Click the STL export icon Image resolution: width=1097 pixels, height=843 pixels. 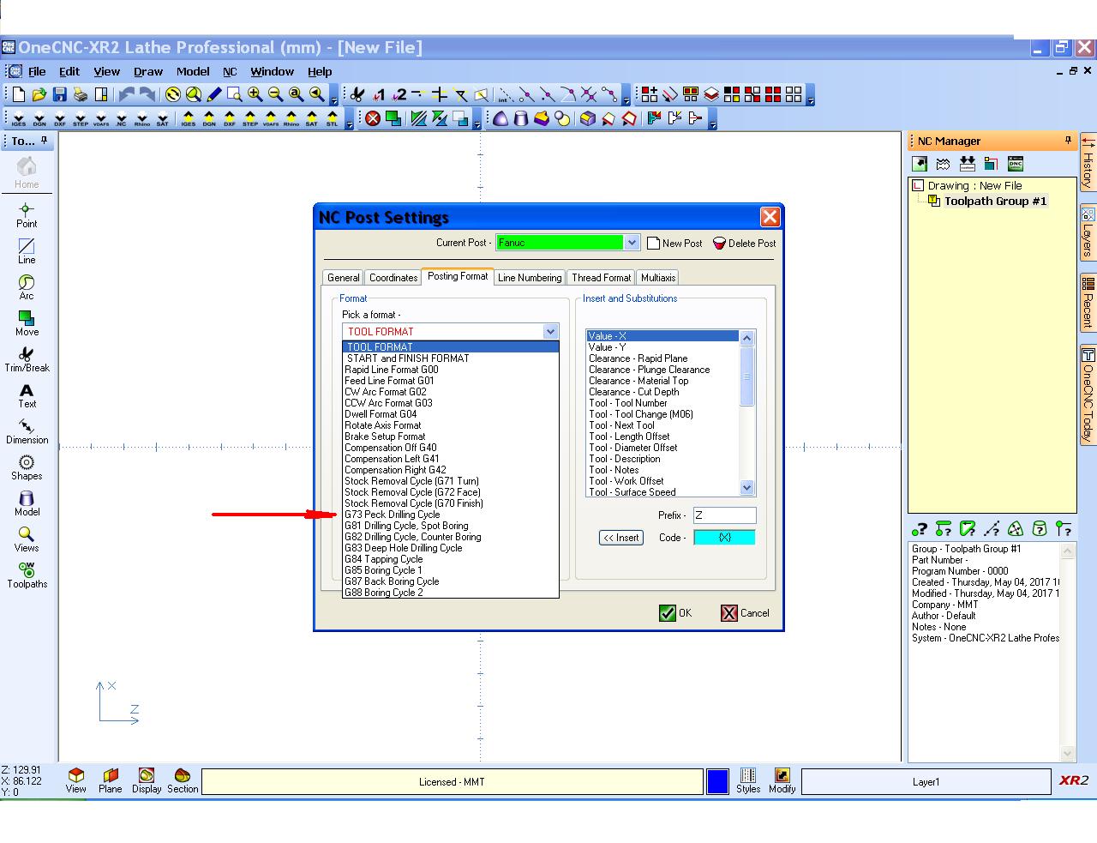[332, 118]
